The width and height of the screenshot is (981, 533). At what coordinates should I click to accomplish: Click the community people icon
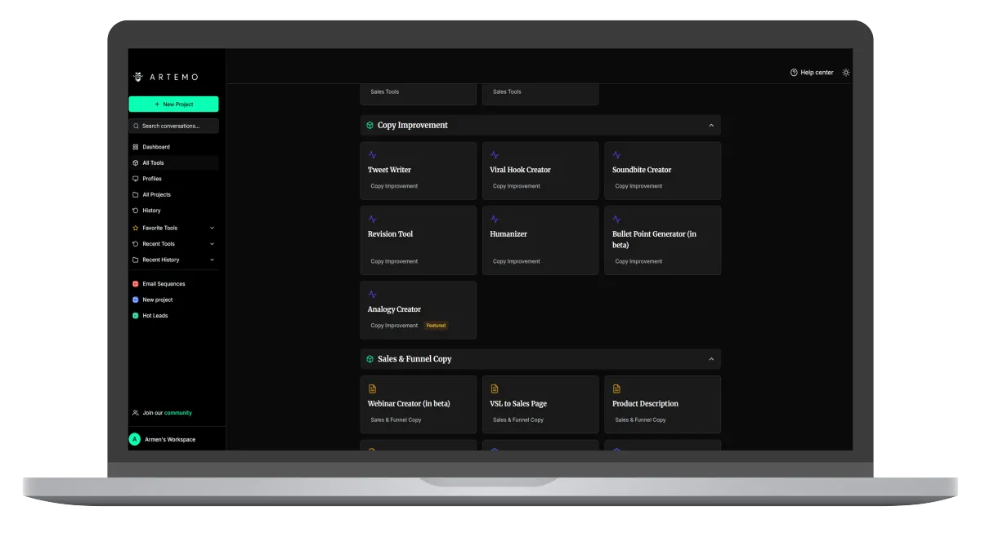point(136,413)
